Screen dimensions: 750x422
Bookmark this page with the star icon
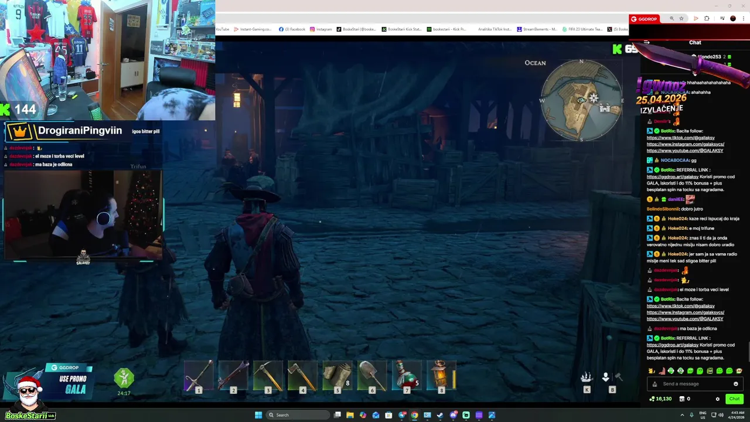(681, 19)
